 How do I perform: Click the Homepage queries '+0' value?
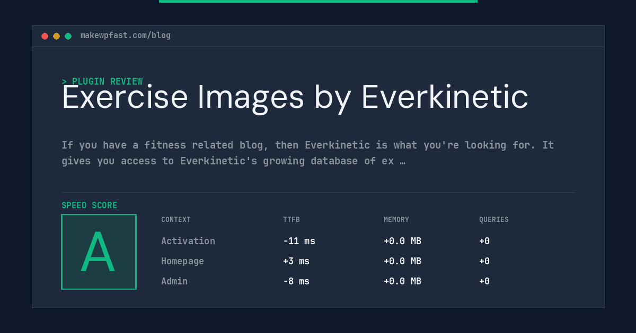coord(484,261)
